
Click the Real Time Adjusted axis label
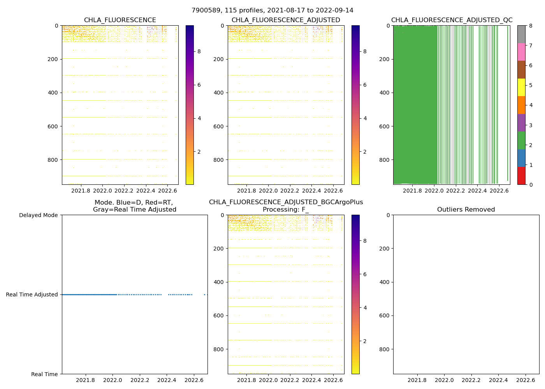click(32, 294)
